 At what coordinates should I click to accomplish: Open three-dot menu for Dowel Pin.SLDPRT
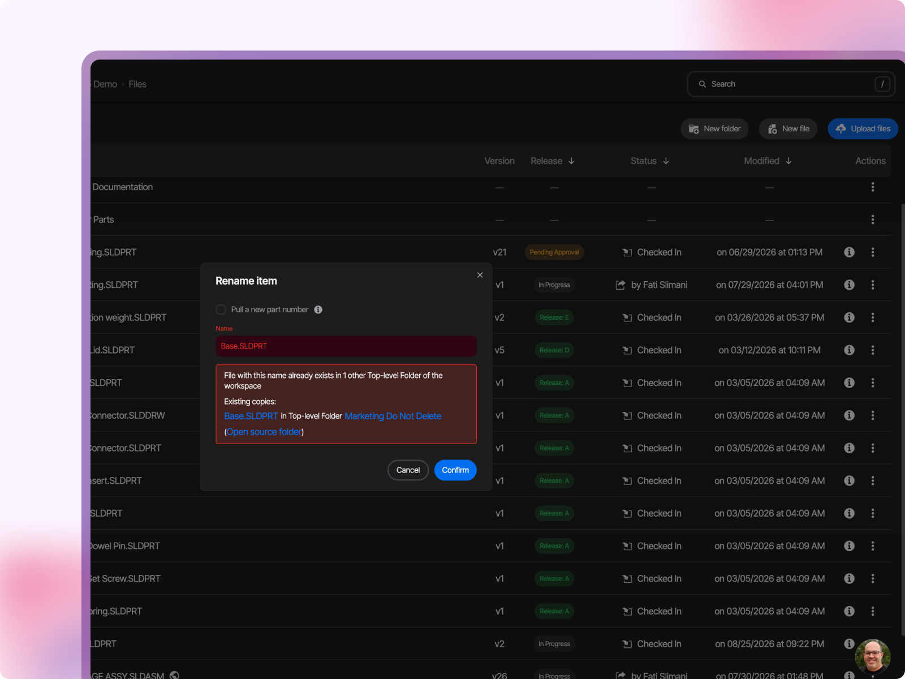point(873,546)
